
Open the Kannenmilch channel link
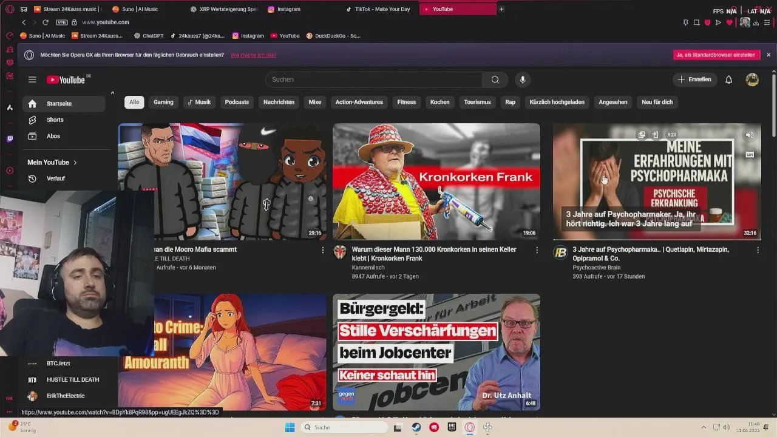pyautogui.click(x=368, y=268)
